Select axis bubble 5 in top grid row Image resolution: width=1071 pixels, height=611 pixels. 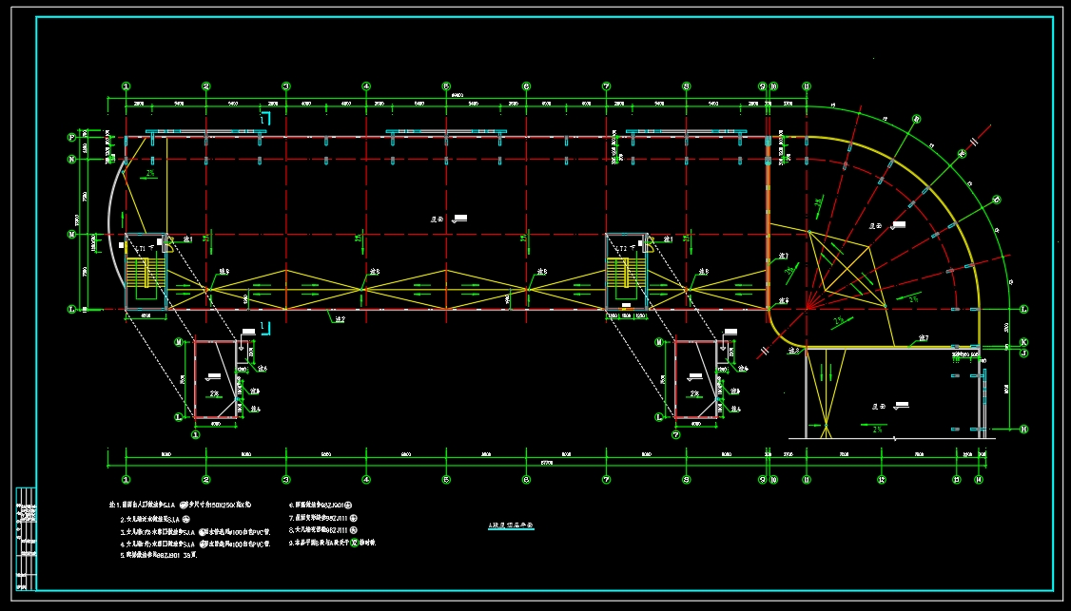coord(446,86)
